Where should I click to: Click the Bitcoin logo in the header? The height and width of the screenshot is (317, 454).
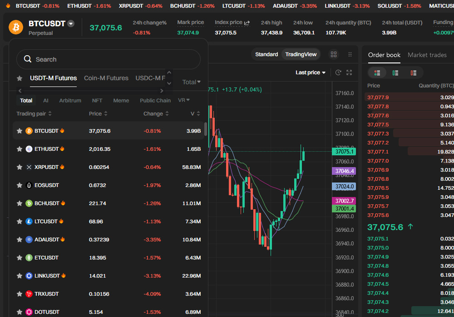pyautogui.click(x=16, y=28)
